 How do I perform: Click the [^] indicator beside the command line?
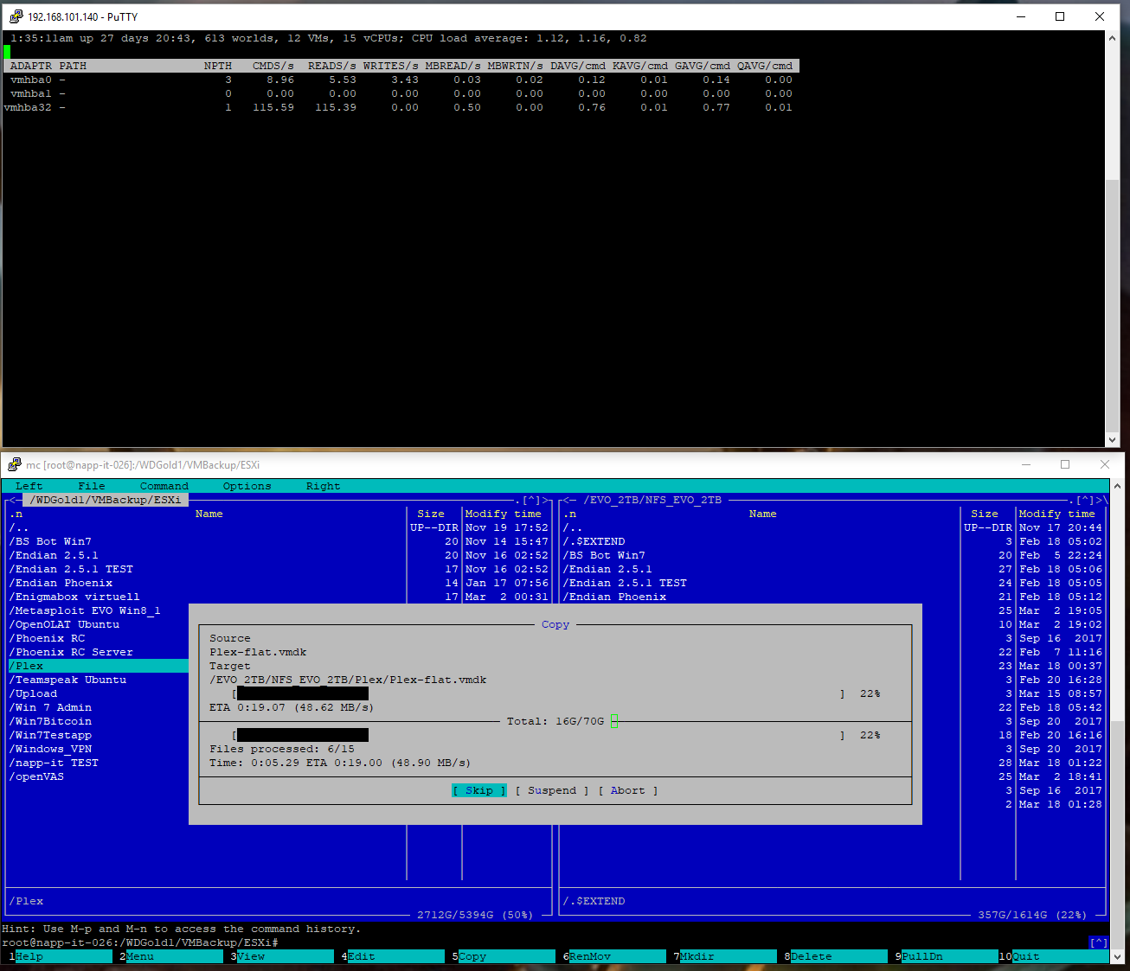coord(1098,942)
